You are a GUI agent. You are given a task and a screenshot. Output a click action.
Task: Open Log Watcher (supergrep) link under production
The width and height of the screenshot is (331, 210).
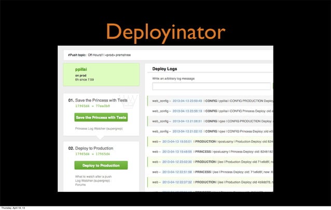(x=92, y=181)
